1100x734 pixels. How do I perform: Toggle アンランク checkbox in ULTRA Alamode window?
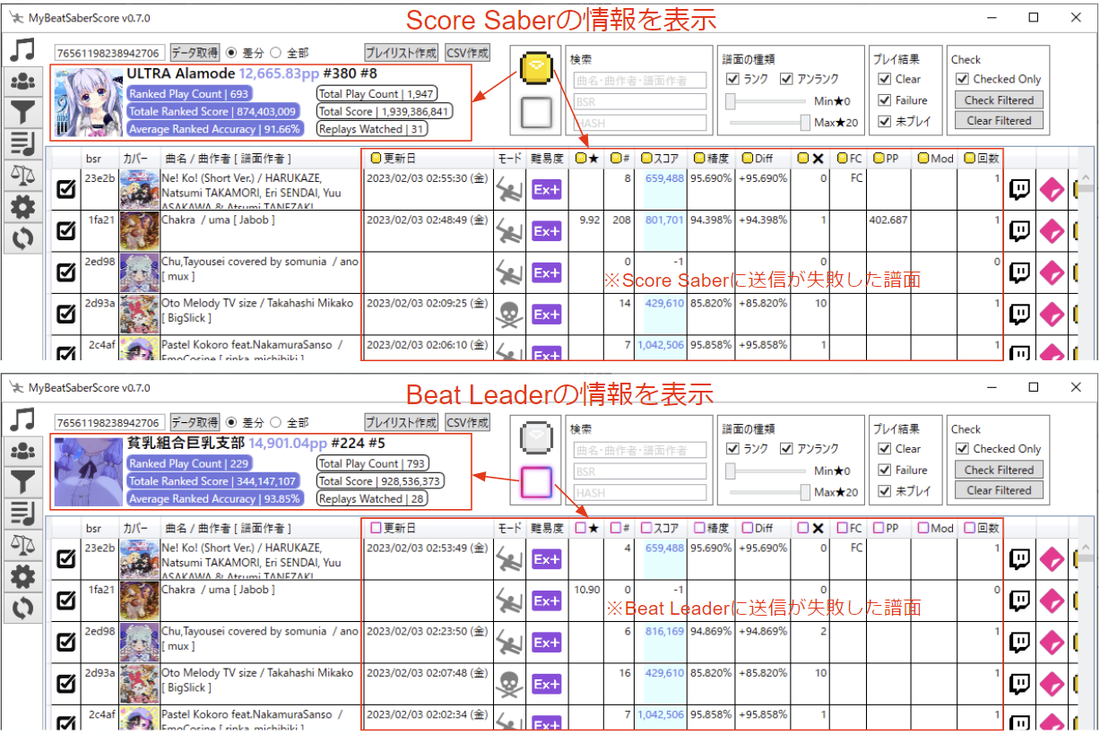787,79
